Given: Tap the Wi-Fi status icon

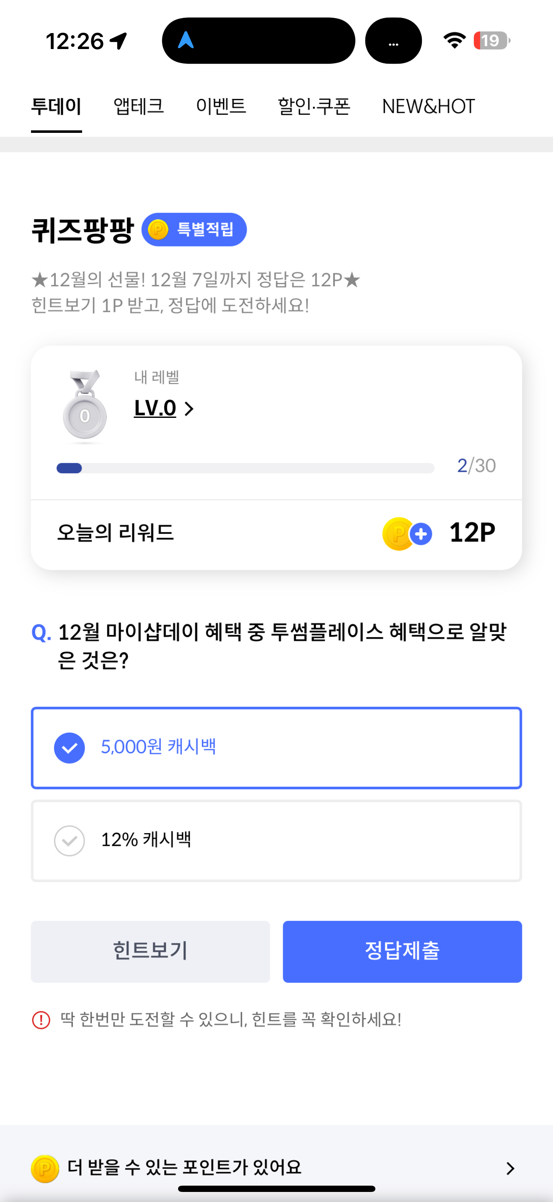Looking at the screenshot, I should [x=455, y=40].
